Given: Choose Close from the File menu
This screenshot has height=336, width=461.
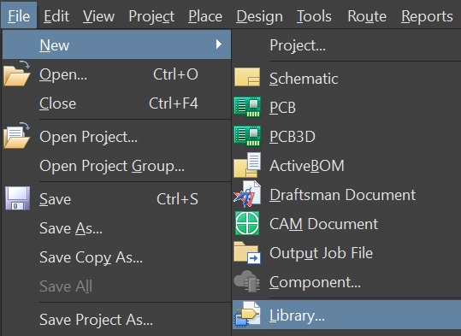Looking at the screenshot, I should click(x=116, y=103).
